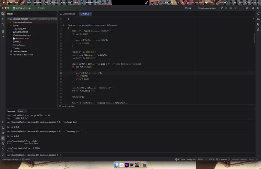The height and width of the screenshot is (169, 261).
Task: Open the Project view dropdown
Action: click(11, 14)
